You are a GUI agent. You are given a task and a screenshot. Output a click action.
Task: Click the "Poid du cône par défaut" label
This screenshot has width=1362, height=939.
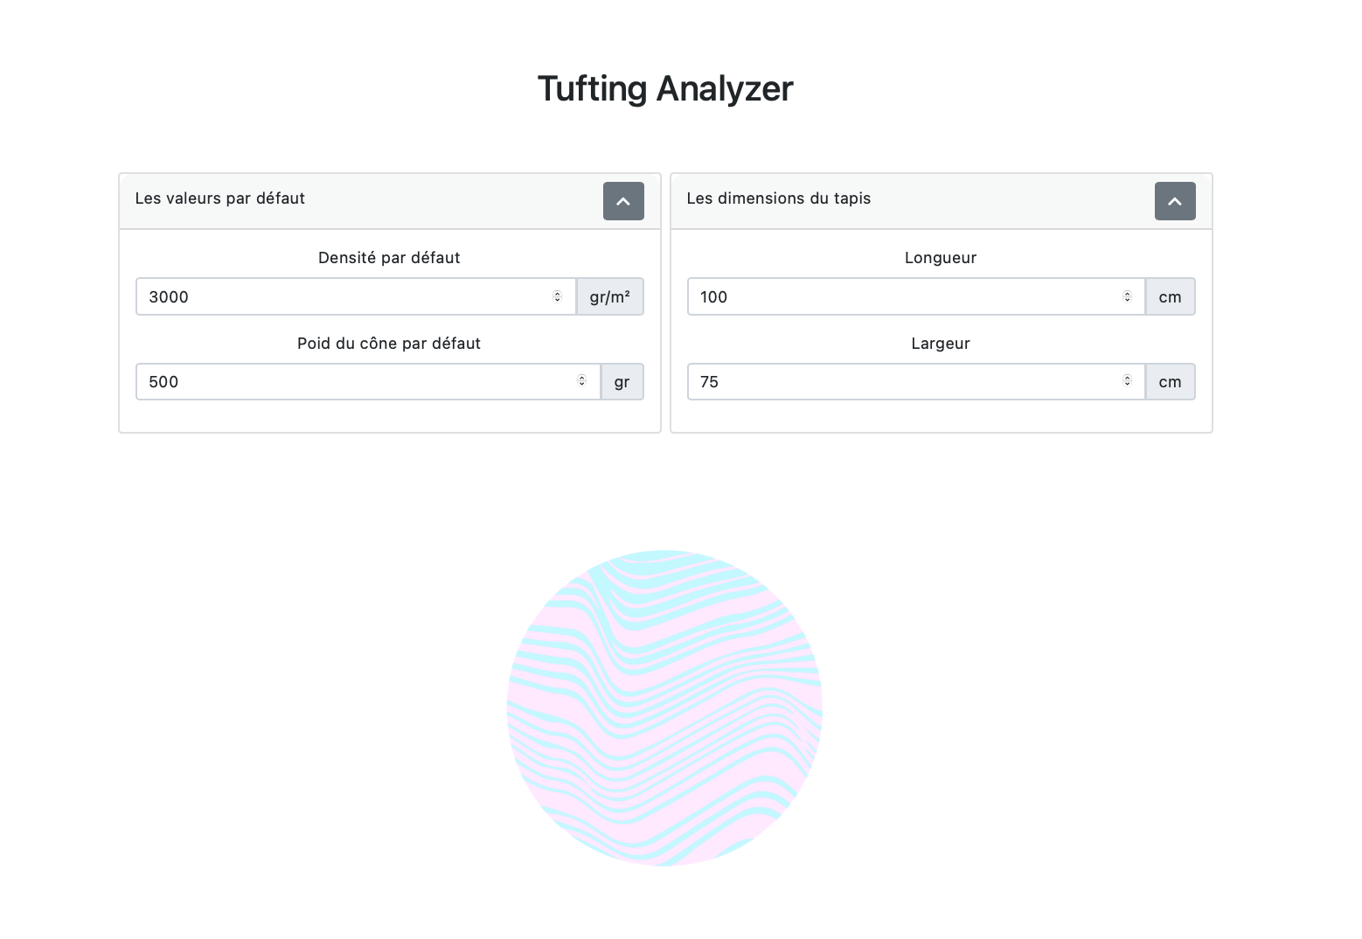(389, 344)
